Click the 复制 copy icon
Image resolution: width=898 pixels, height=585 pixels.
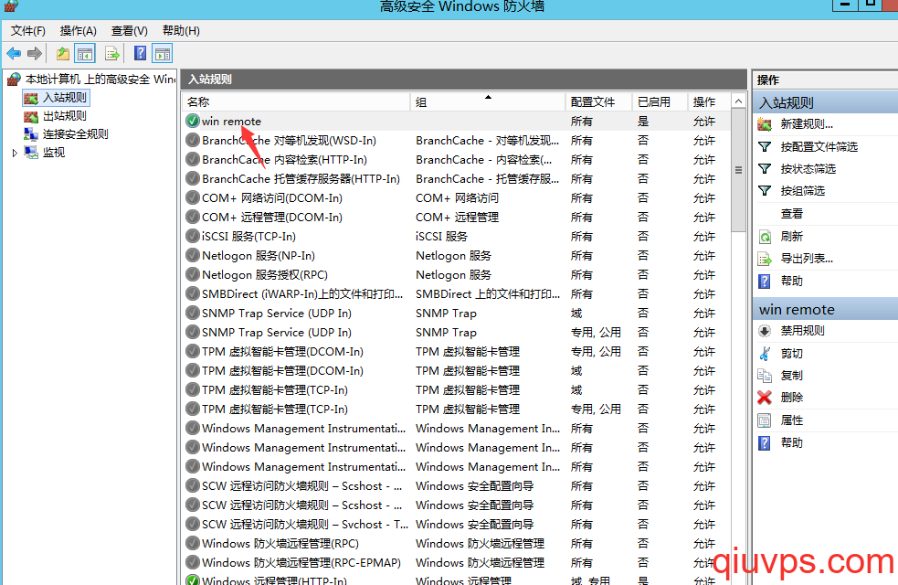click(765, 376)
